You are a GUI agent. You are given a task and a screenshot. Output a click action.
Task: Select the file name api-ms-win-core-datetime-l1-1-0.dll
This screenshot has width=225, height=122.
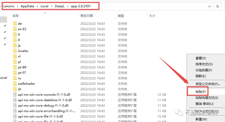pyautogui.click(x=45, y=100)
